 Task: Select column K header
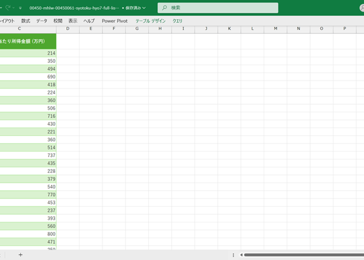[229, 28]
